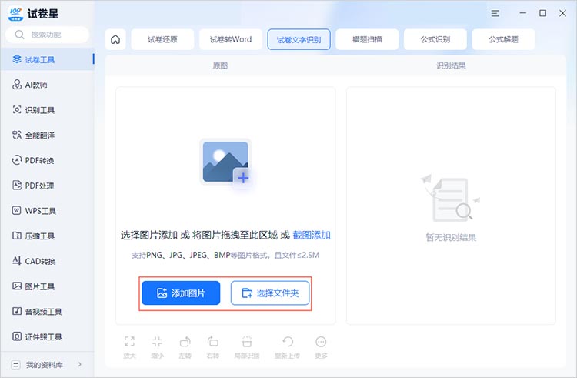577x378 pixels.
Task: Close the 试卷星 window
Action: coord(562,13)
